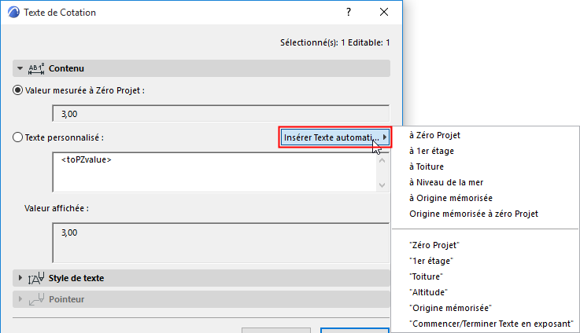Collapse the Contenu panel
Screen dimensions: 580x333
click(x=20, y=69)
